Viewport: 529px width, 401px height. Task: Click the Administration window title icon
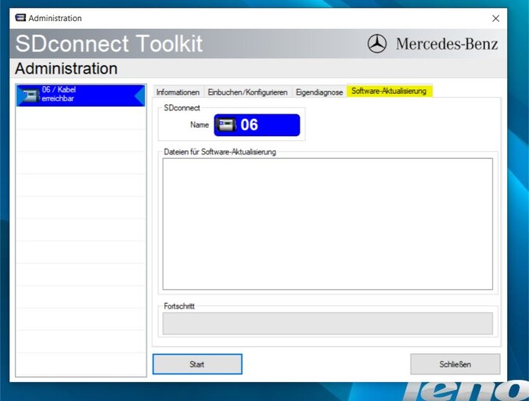[x=20, y=18]
